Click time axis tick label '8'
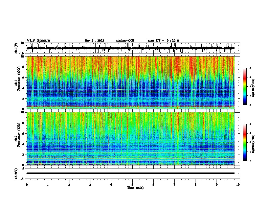The width and height of the screenshot is (268, 207). (196, 185)
